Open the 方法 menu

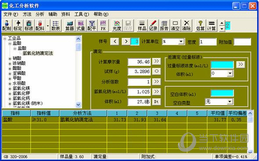click(27, 14)
